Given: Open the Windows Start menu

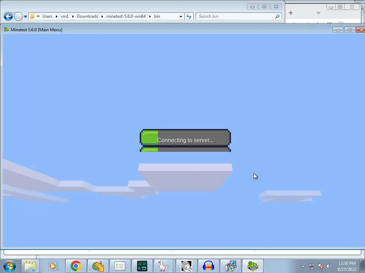Looking at the screenshot, I should pos(10,266).
